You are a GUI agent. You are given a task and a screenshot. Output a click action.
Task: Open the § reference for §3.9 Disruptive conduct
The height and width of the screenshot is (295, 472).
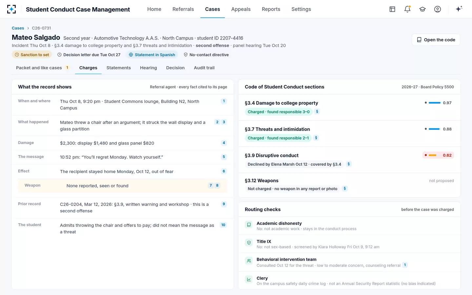click(348, 164)
